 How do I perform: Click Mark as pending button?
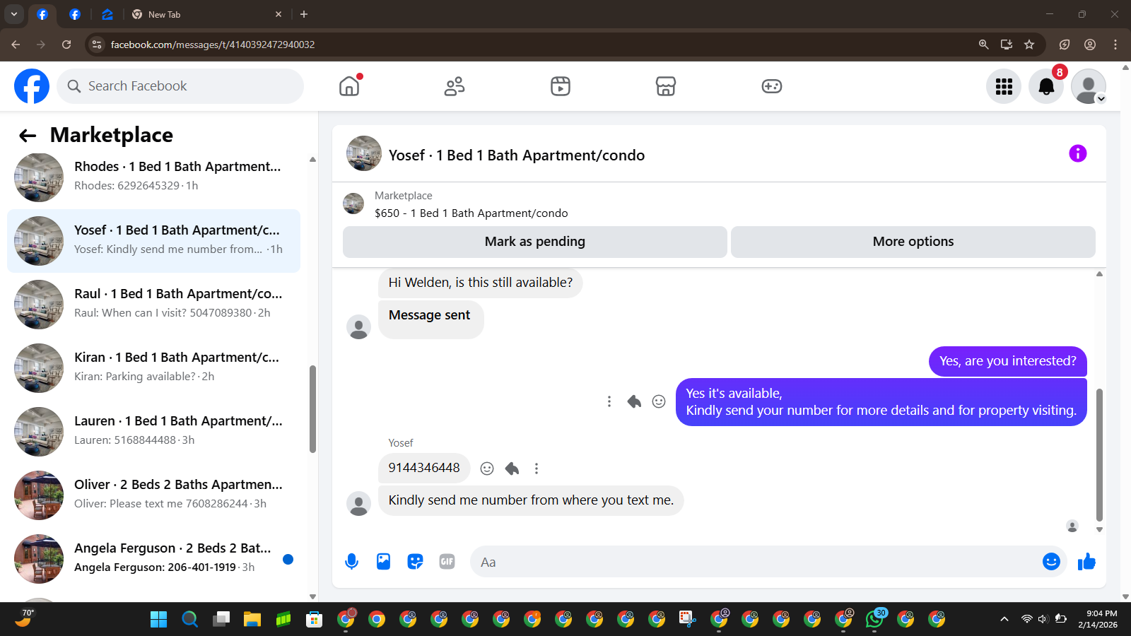coord(535,242)
